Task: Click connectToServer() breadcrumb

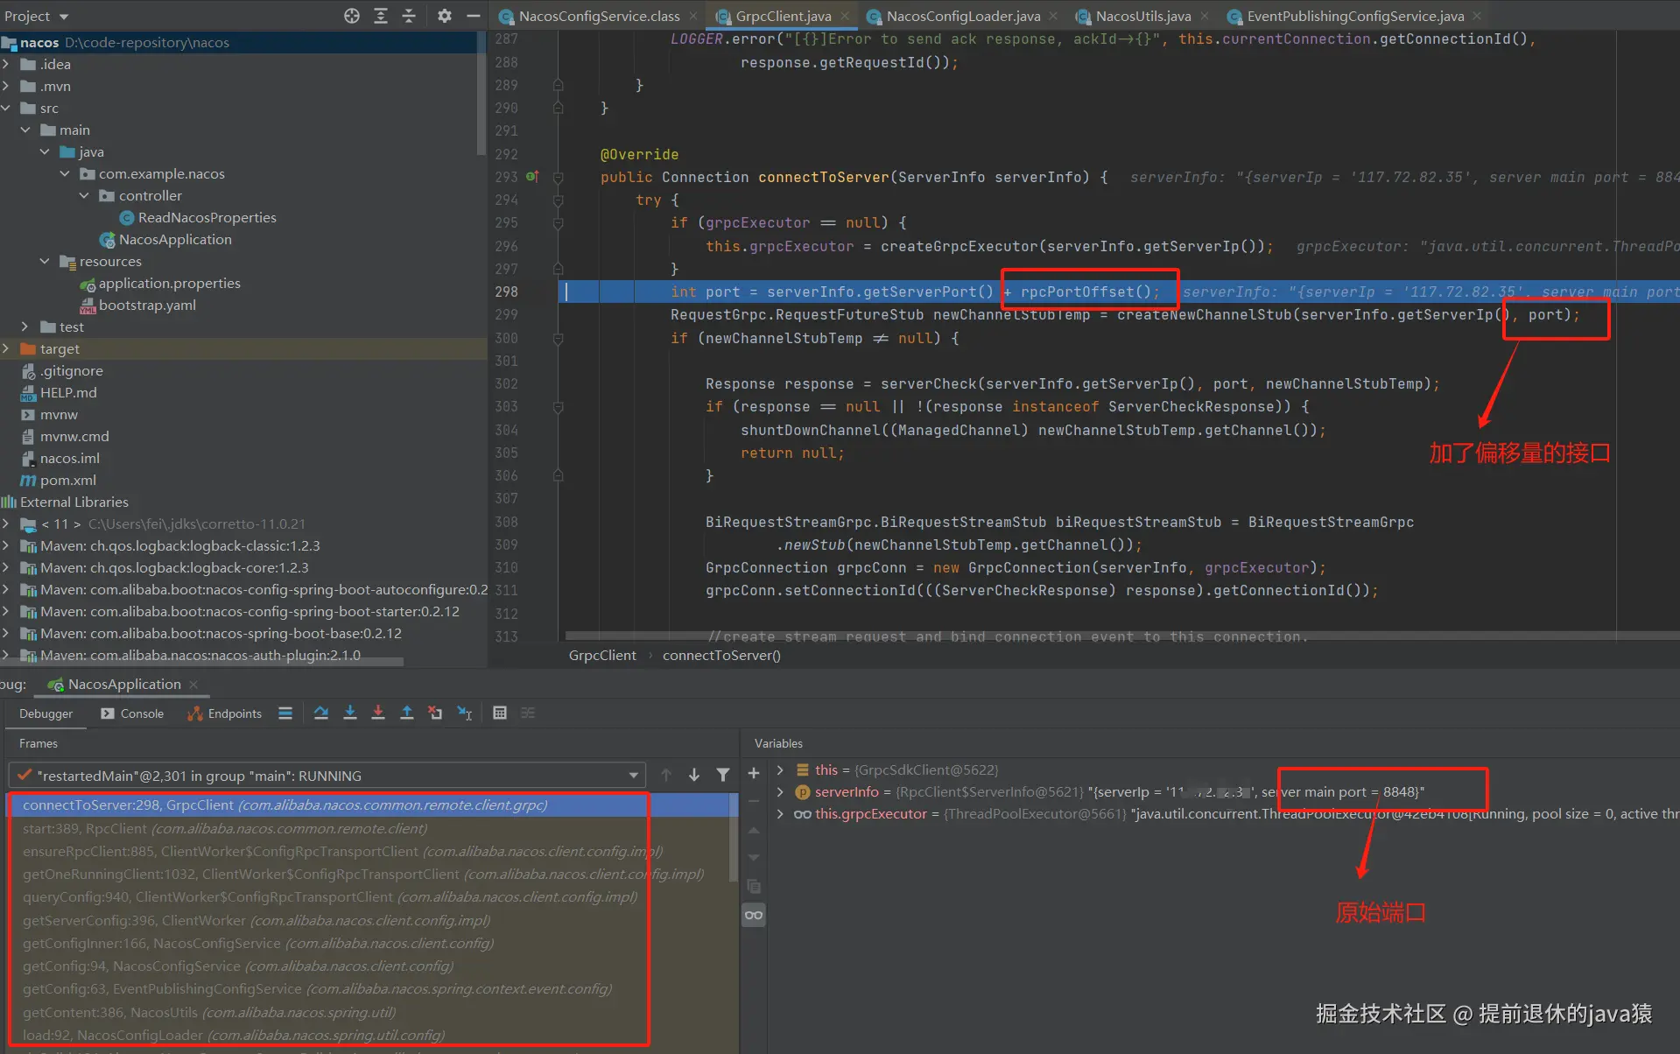Action: (x=721, y=655)
